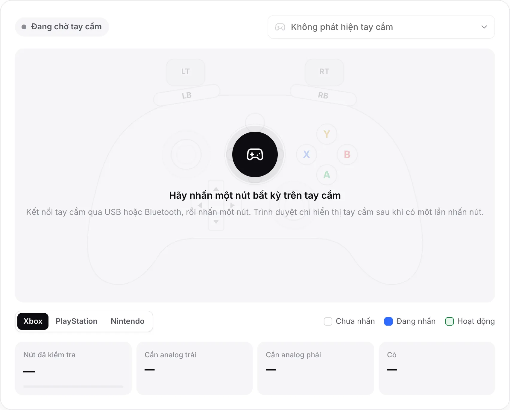Image resolution: width=510 pixels, height=410 pixels.
Task: Click the A face button
Action: pos(327,175)
